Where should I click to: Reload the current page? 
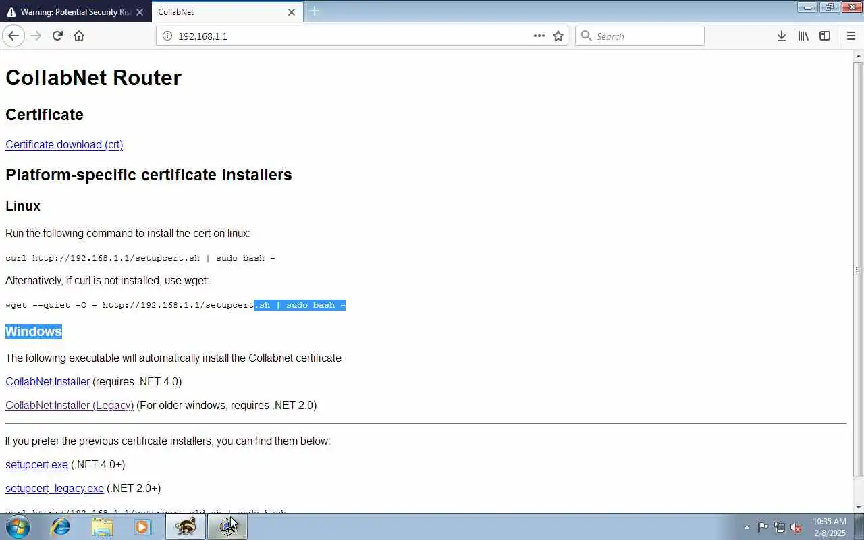[x=57, y=36]
